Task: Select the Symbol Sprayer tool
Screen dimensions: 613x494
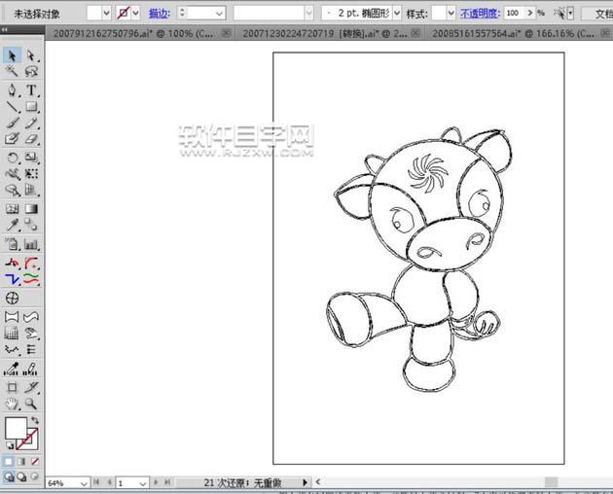Action: coord(12,244)
